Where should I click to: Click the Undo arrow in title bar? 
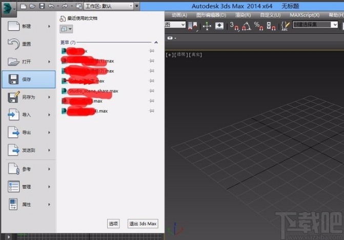tap(51, 6)
